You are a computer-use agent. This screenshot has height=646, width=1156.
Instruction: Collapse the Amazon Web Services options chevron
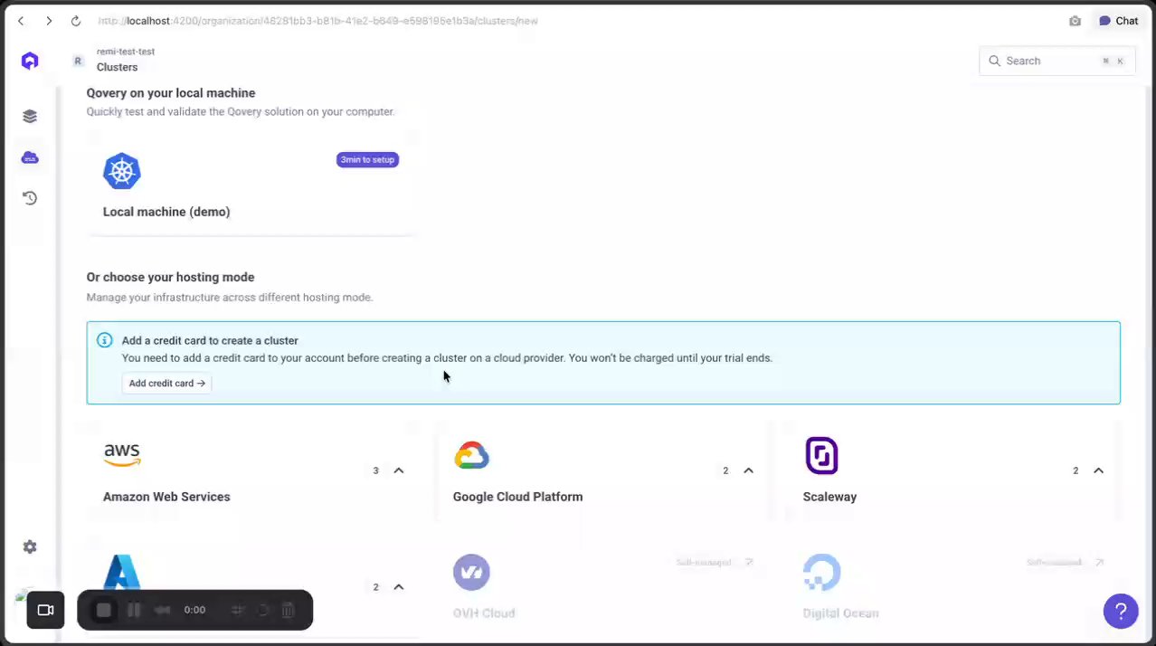(399, 470)
